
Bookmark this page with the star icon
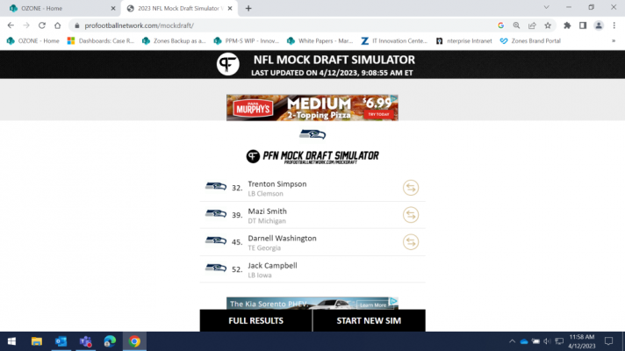pos(548,25)
